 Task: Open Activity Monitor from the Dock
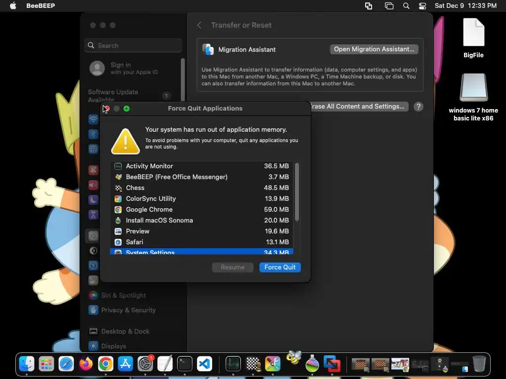click(x=233, y=364)
